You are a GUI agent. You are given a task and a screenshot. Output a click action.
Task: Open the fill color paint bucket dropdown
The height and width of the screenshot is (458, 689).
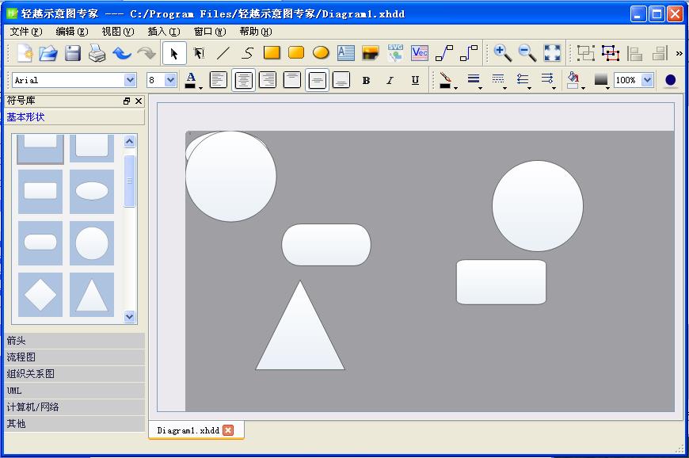tap(583, 88)
